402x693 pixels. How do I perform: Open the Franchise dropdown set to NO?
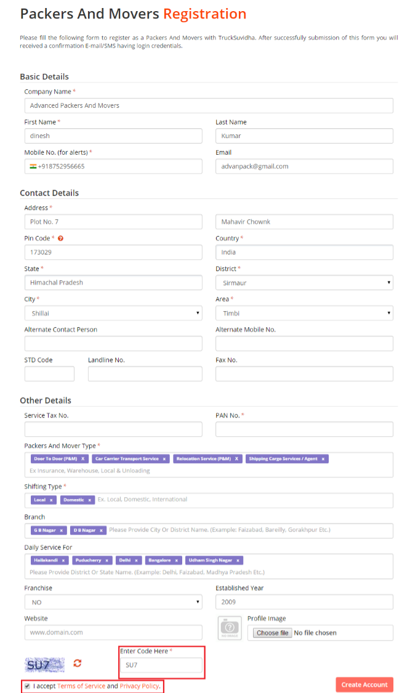tap(113, 602)
